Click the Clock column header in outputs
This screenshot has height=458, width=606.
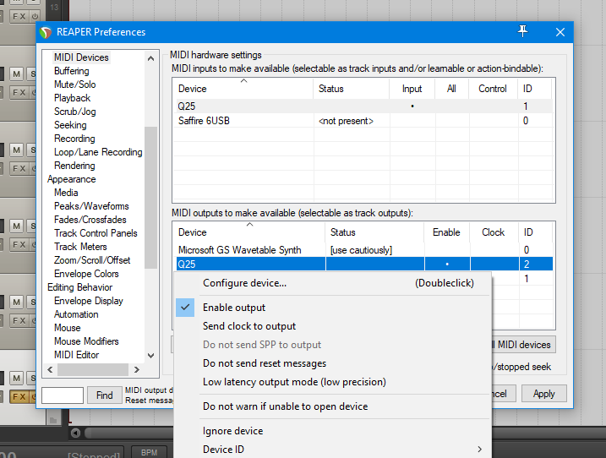(x=494, y=232)
